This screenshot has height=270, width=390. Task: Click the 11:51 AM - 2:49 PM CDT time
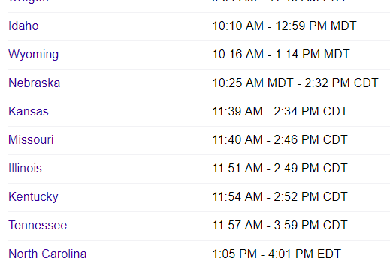point(280,169)
